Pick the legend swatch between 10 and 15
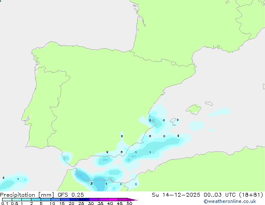 [x=56, y=200]
